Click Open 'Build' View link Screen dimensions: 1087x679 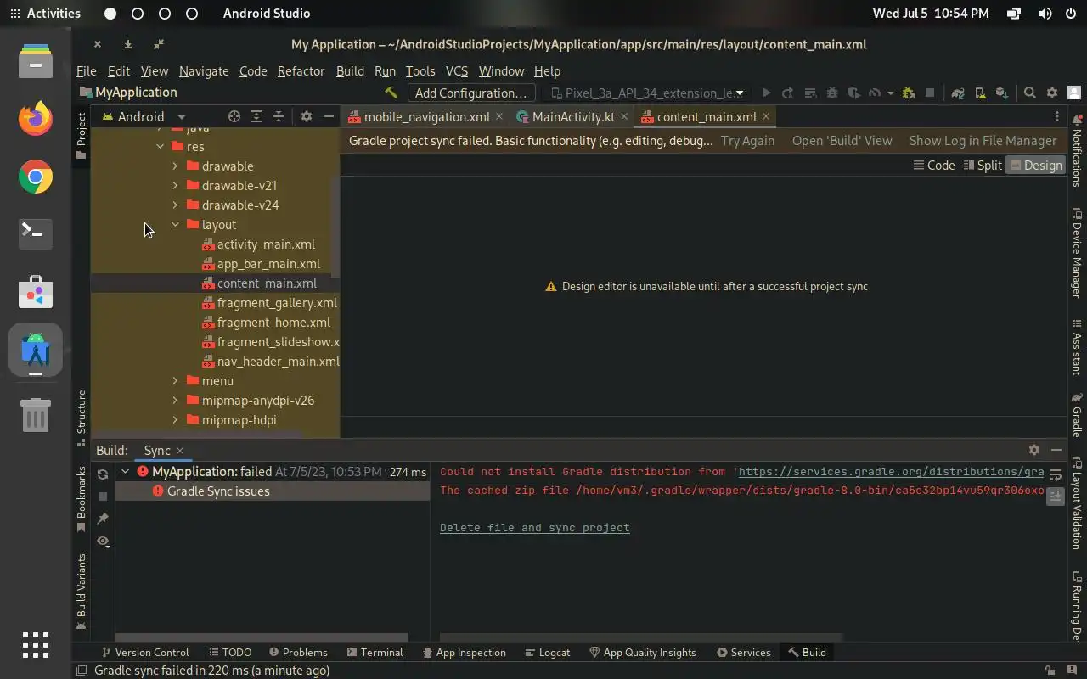coord(842,141)
